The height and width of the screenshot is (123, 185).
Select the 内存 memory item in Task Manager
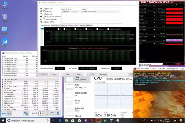click(x=77, y=86)
